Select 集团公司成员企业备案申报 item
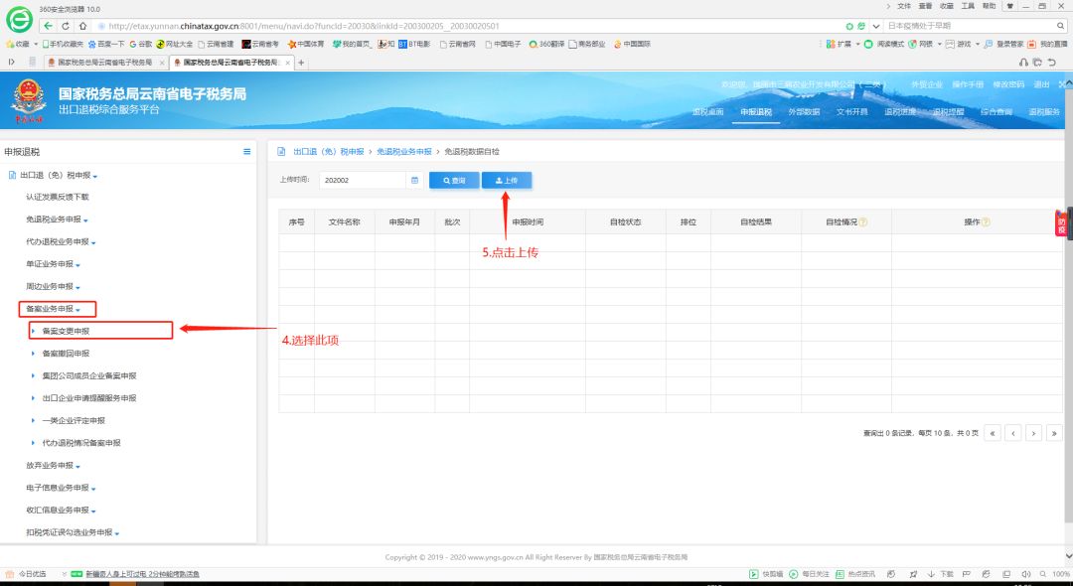Viewport: 1073px width, 586px height. point(89,376)
